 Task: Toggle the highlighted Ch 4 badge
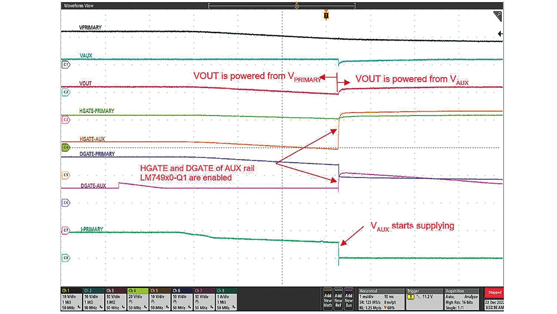point(138,299)
